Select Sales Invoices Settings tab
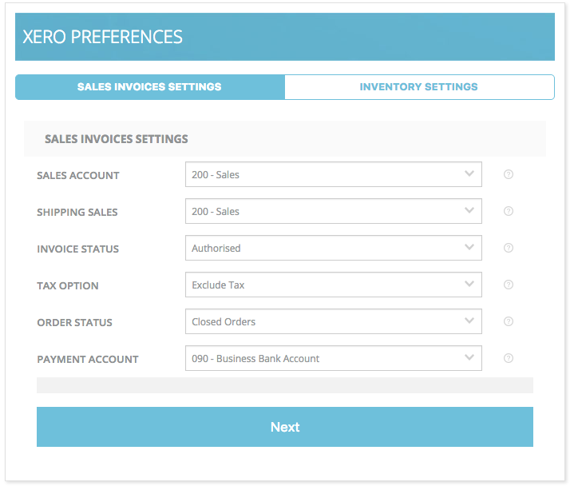The width and height of the screenshot is (578, 490). point(149,87)
